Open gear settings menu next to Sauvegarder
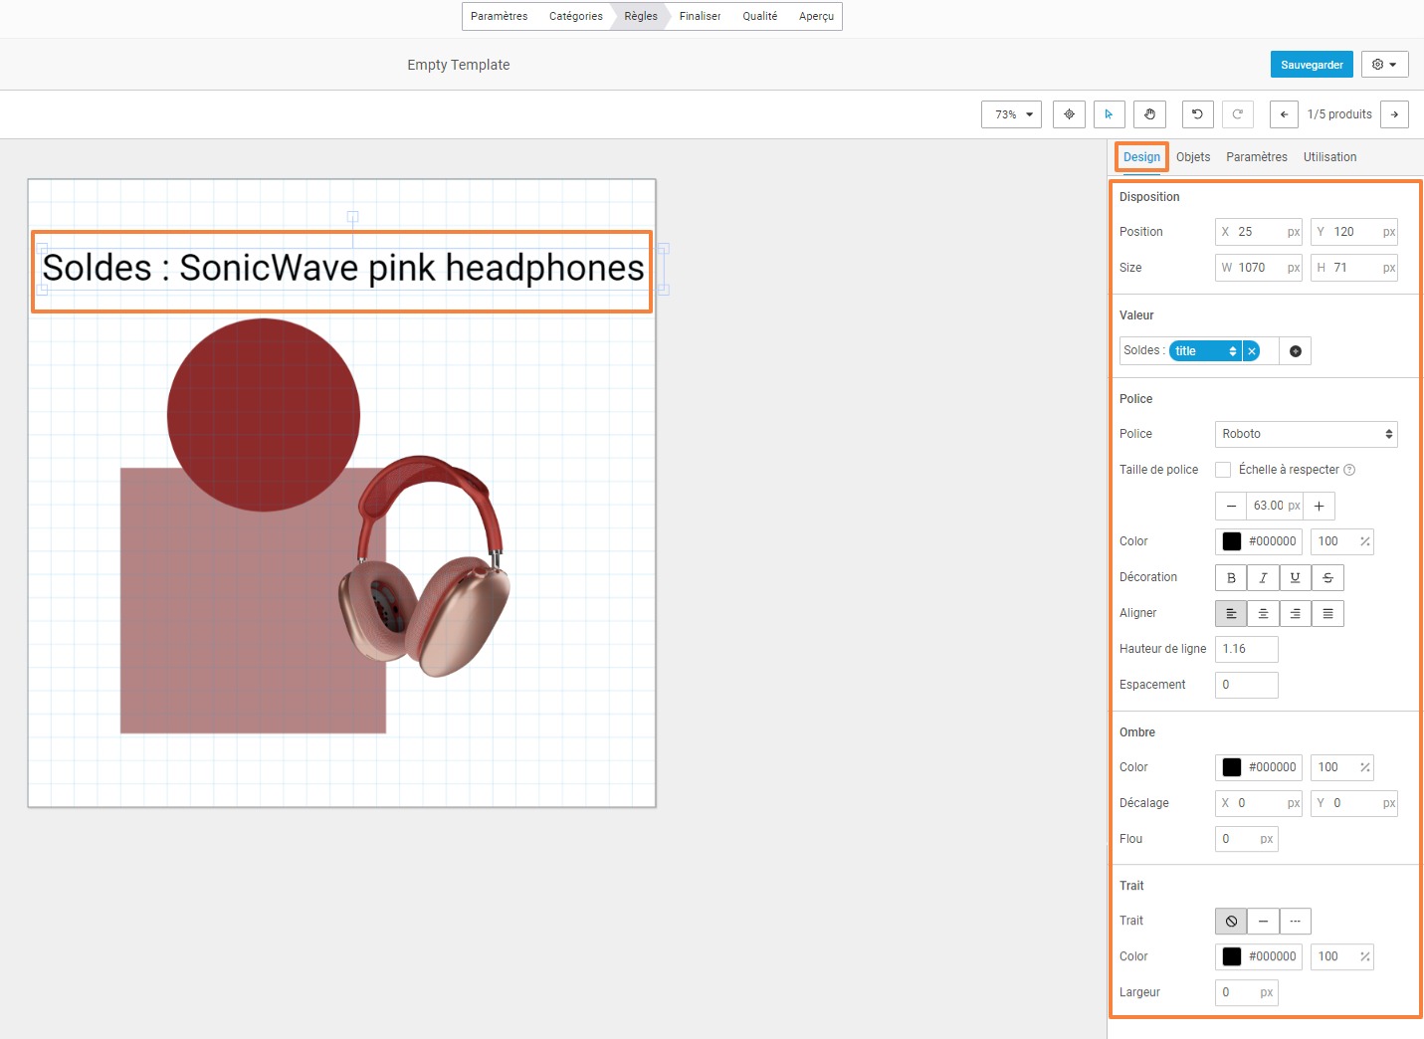Image resolution: width=1424 pixels, height=1039 pixels. 1384,65
